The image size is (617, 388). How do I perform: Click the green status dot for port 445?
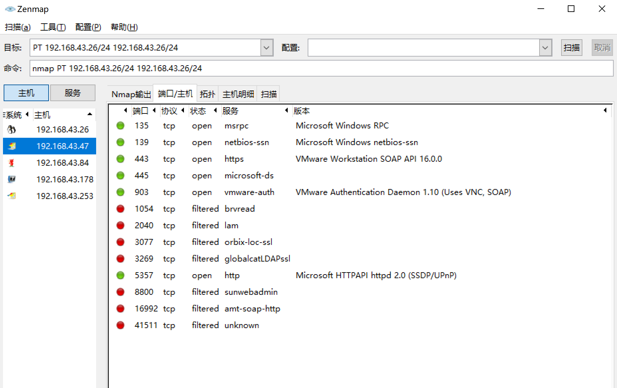pyautogui.click(x=120, y=175)
